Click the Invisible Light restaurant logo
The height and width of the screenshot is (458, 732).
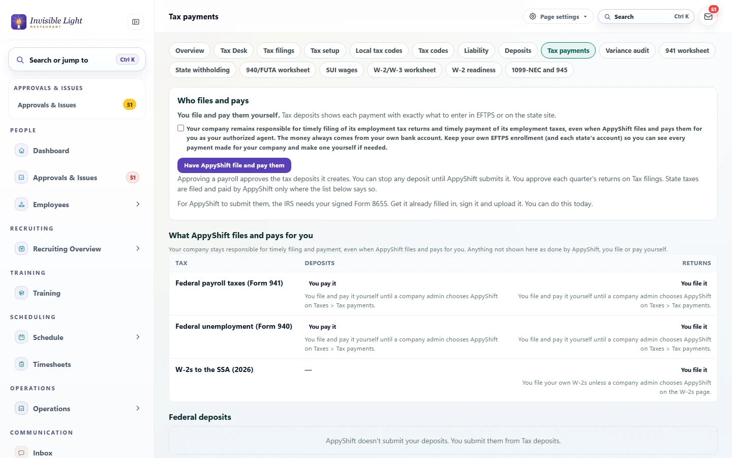point(47,22)
